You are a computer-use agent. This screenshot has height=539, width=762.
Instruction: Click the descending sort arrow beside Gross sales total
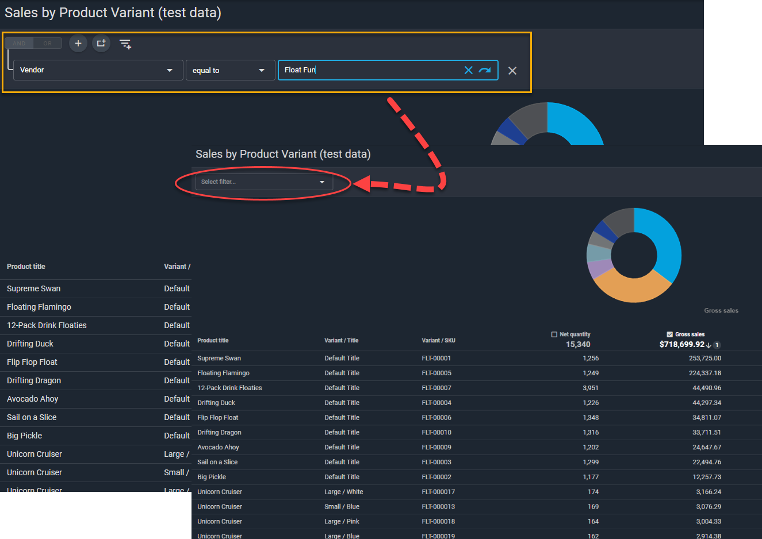click(x=709, y=345)
